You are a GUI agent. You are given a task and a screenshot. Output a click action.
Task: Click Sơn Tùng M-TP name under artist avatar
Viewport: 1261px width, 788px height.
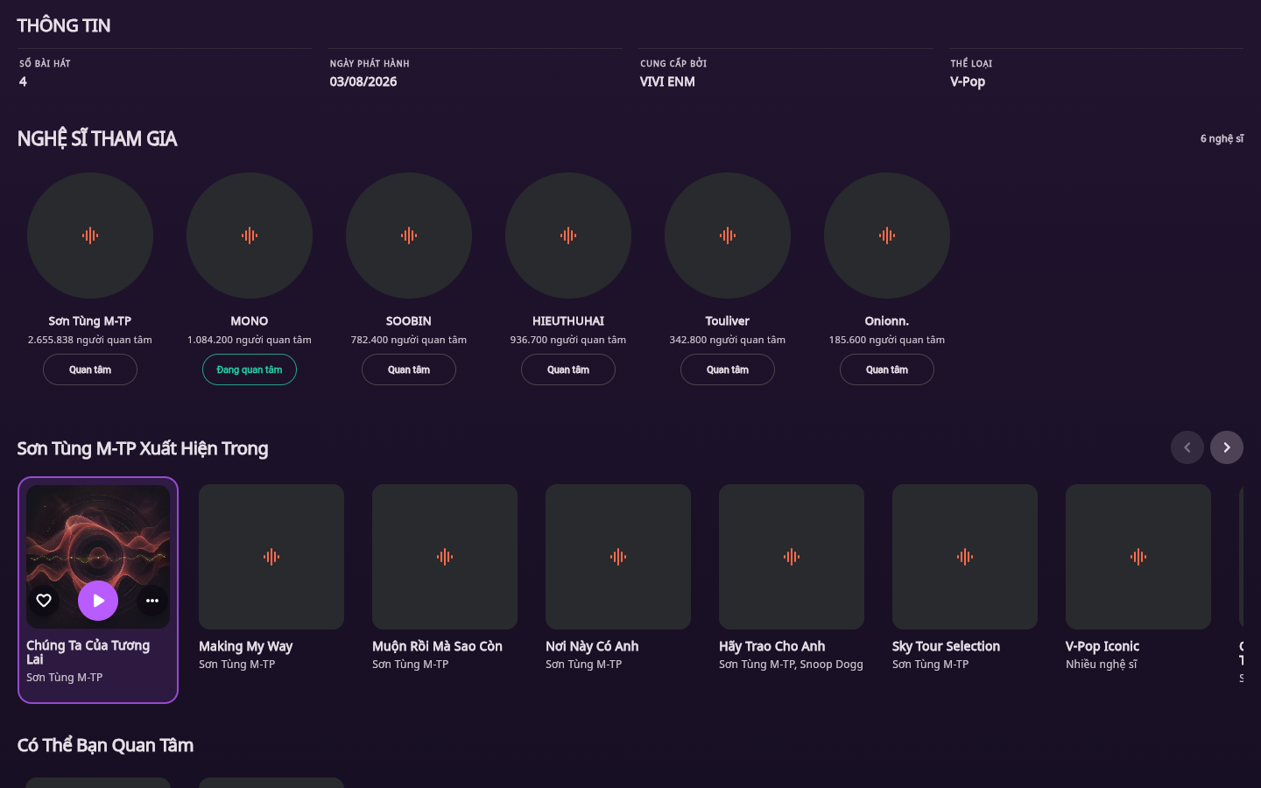click(90, 321)
